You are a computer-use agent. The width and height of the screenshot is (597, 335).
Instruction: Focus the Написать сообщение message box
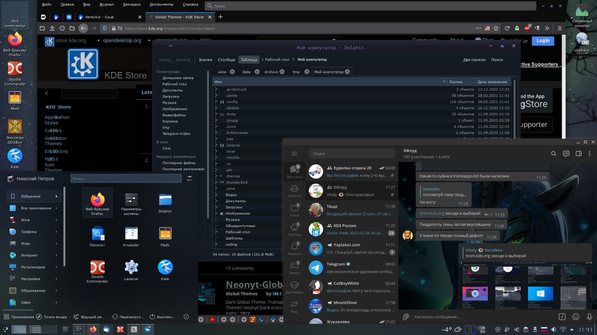(x=484, y=317)
